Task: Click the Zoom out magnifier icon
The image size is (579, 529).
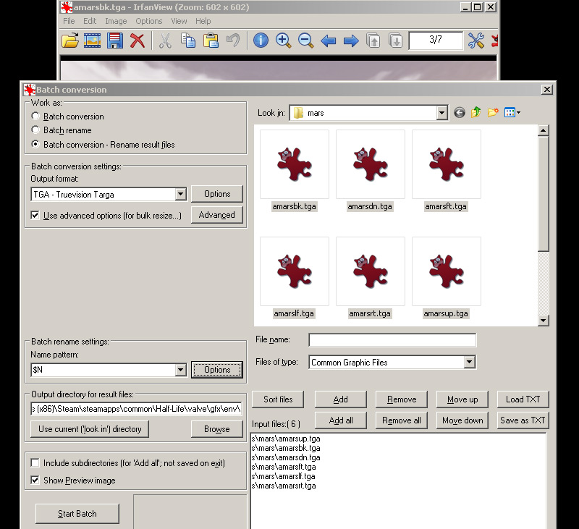Action: click(305, 41)
